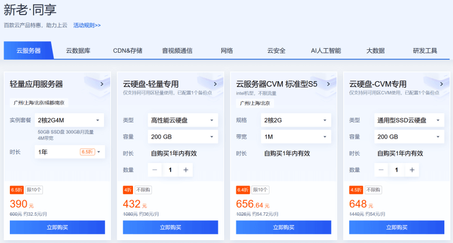Open the 带宽 1M dropdown
The image size is (453, 243).
(x=295, y=137)
